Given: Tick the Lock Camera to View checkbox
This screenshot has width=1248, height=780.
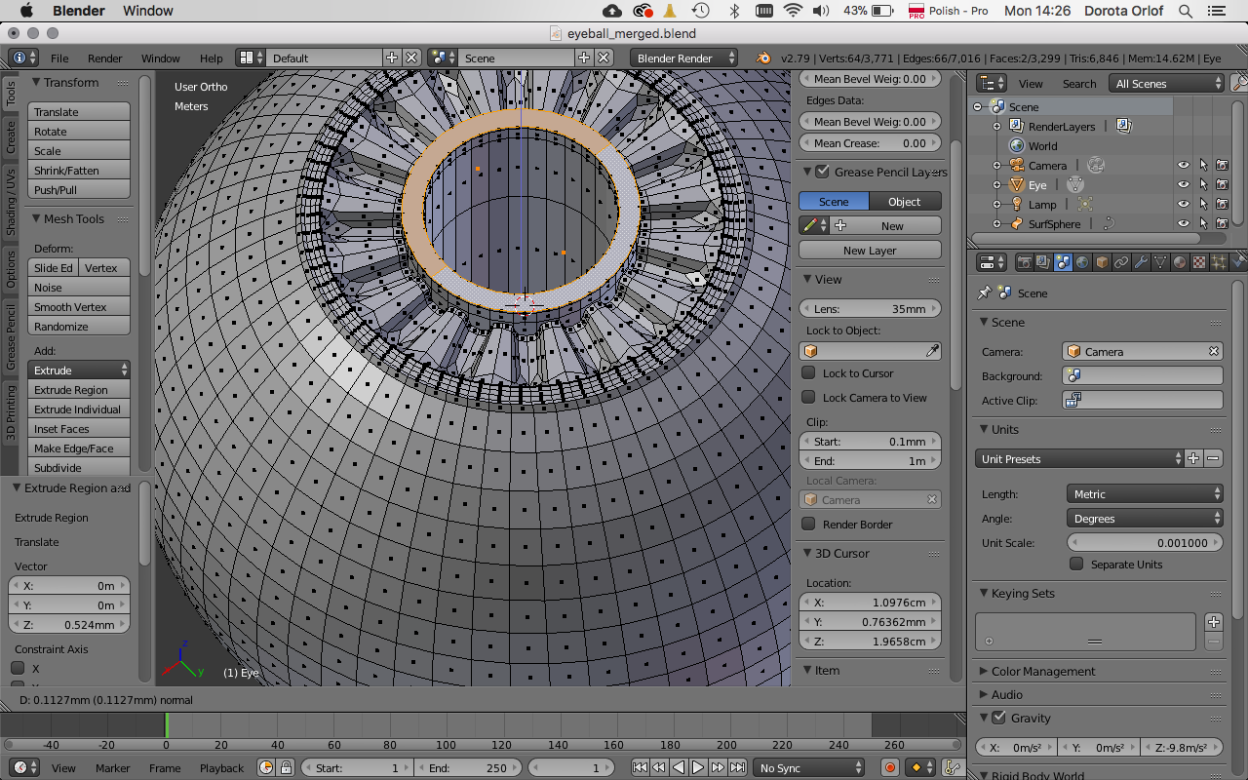Looking at the screenshot, I should pos(808,398).
